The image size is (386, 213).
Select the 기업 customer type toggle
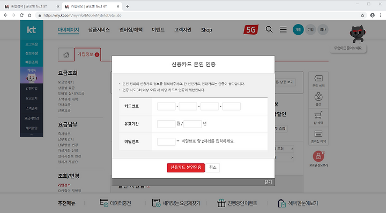coord(310,30)
